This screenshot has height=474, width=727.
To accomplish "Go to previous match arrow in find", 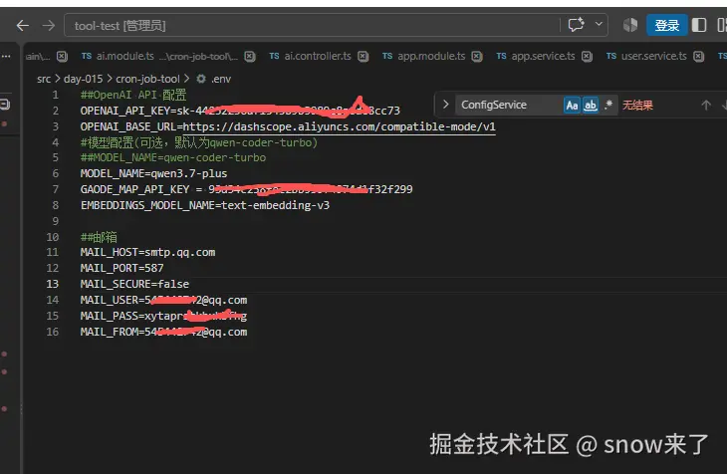I will (706, 106).
